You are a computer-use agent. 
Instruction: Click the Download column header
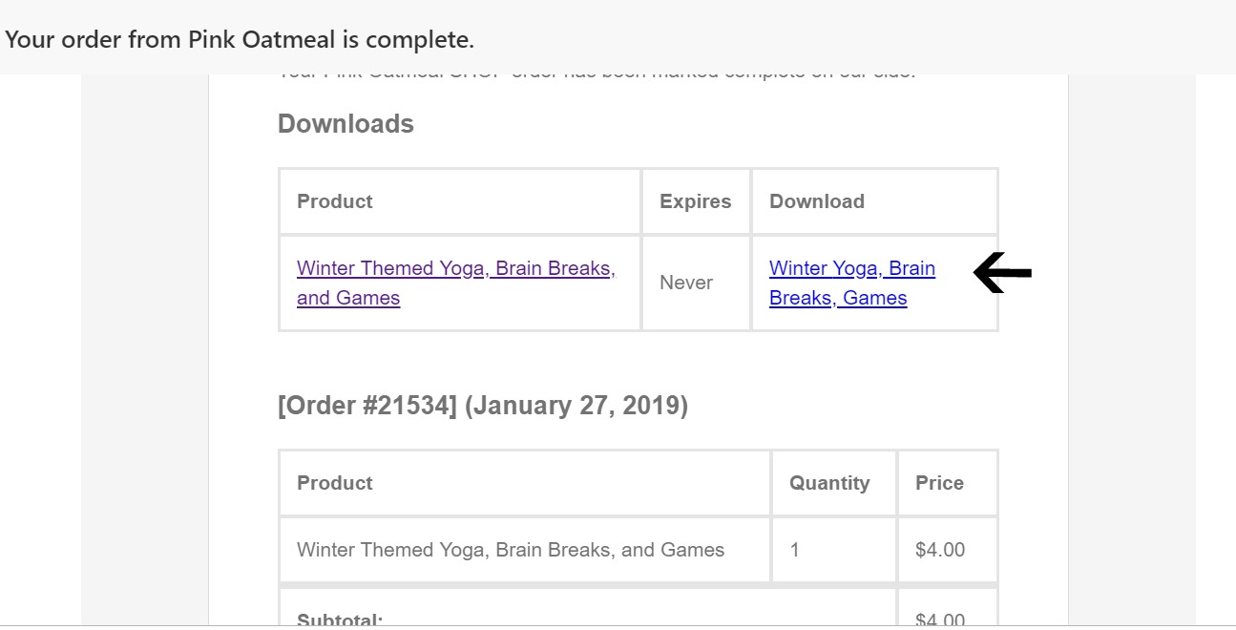(x=817, y=201)
